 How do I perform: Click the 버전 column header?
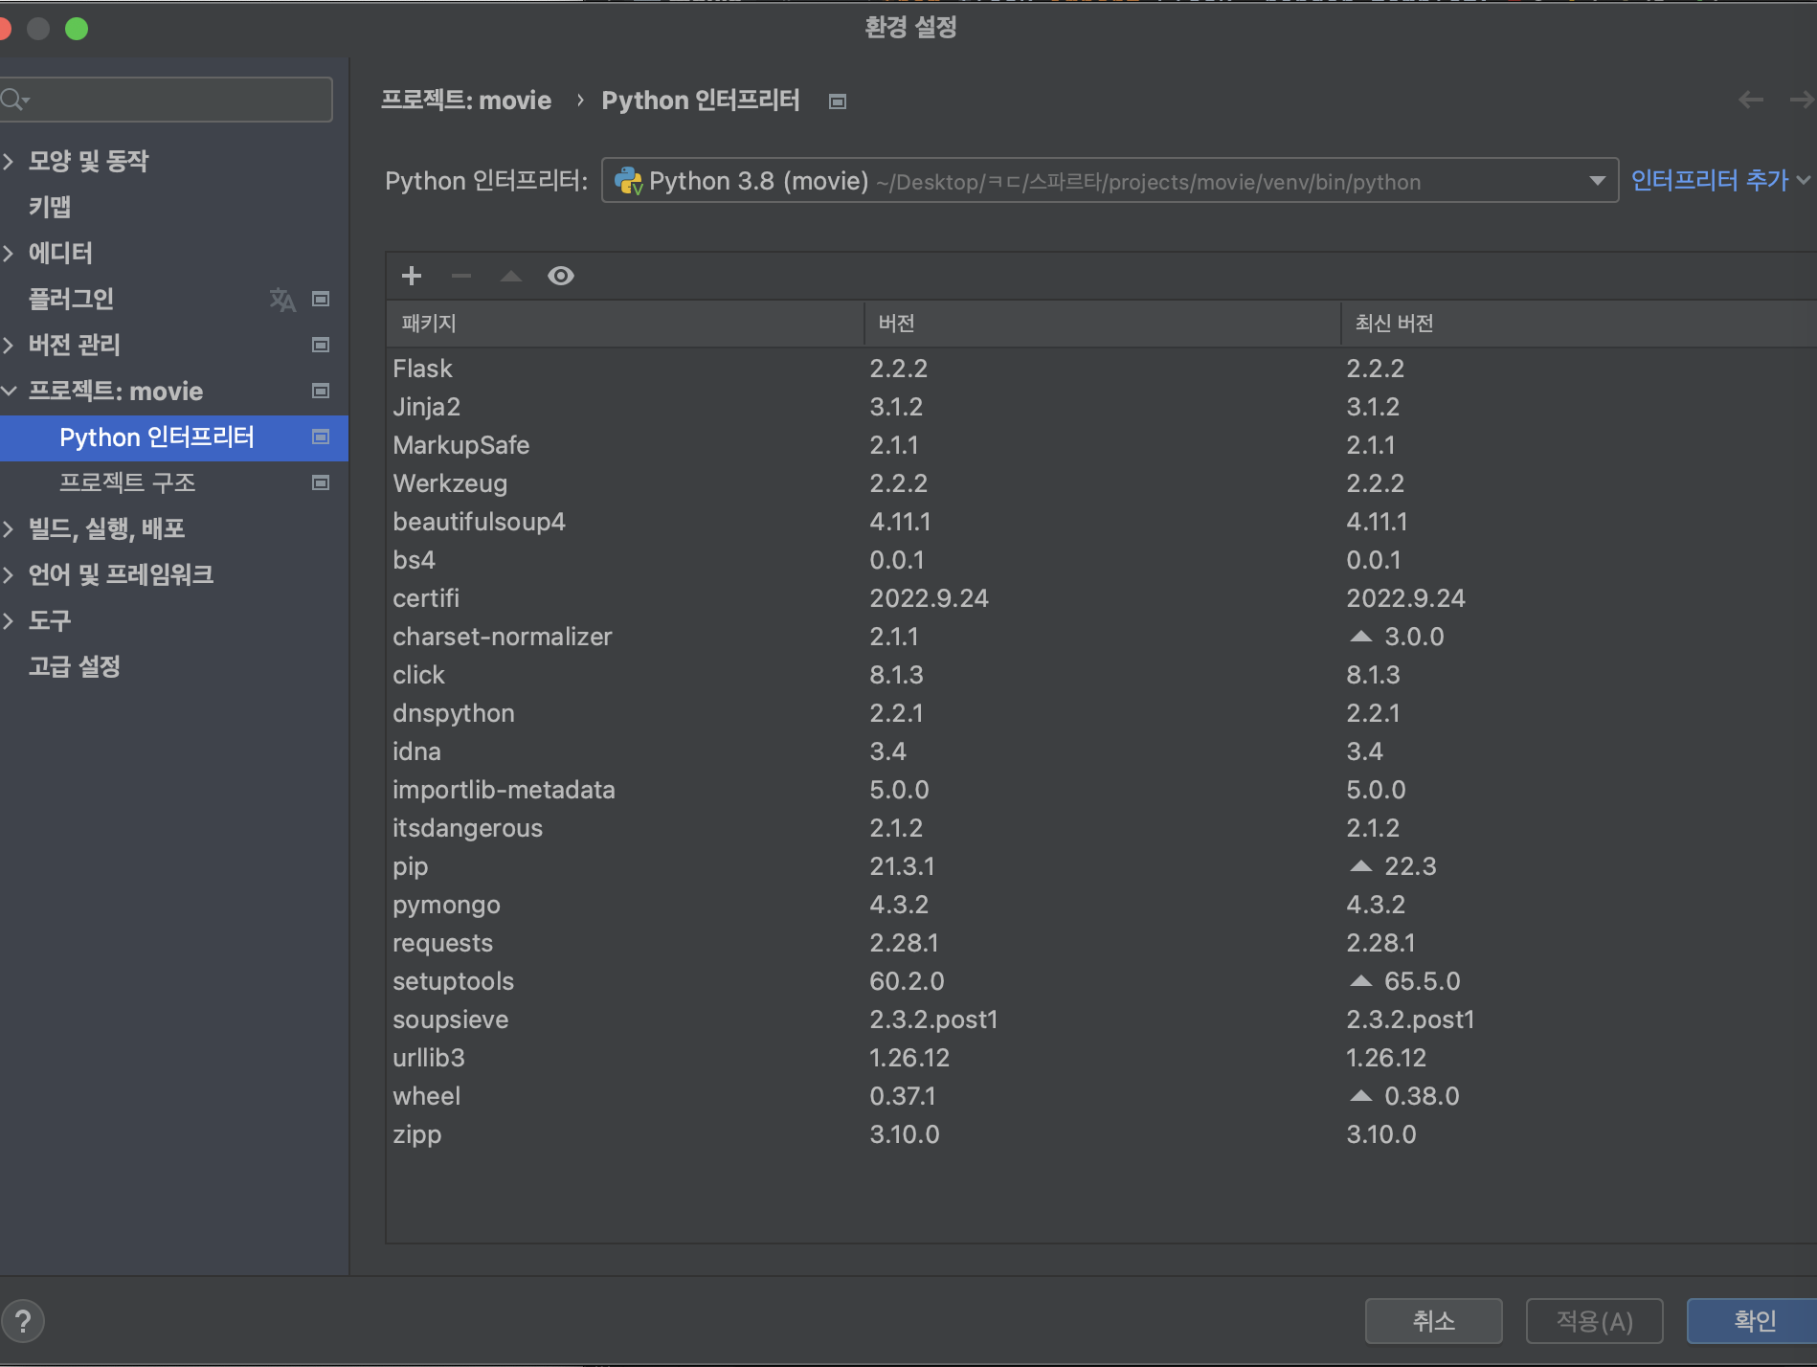1102,324
